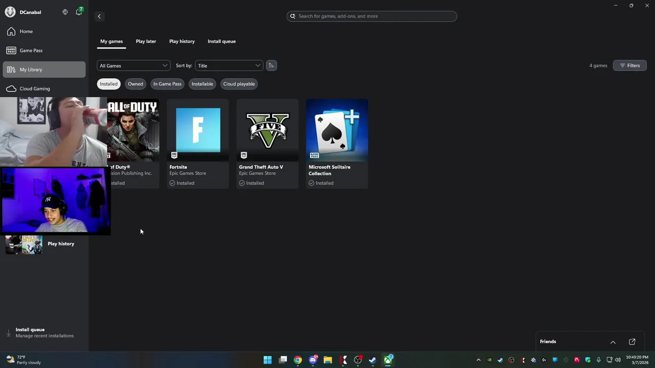Toggle the Installable filter chip
This screenshot has height=368, width=655.
pyautogui.click(x=202, y=84)
